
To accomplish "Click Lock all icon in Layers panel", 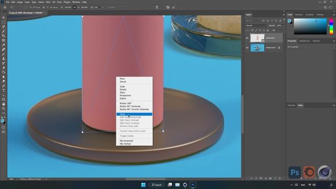I will coord(268,30).
